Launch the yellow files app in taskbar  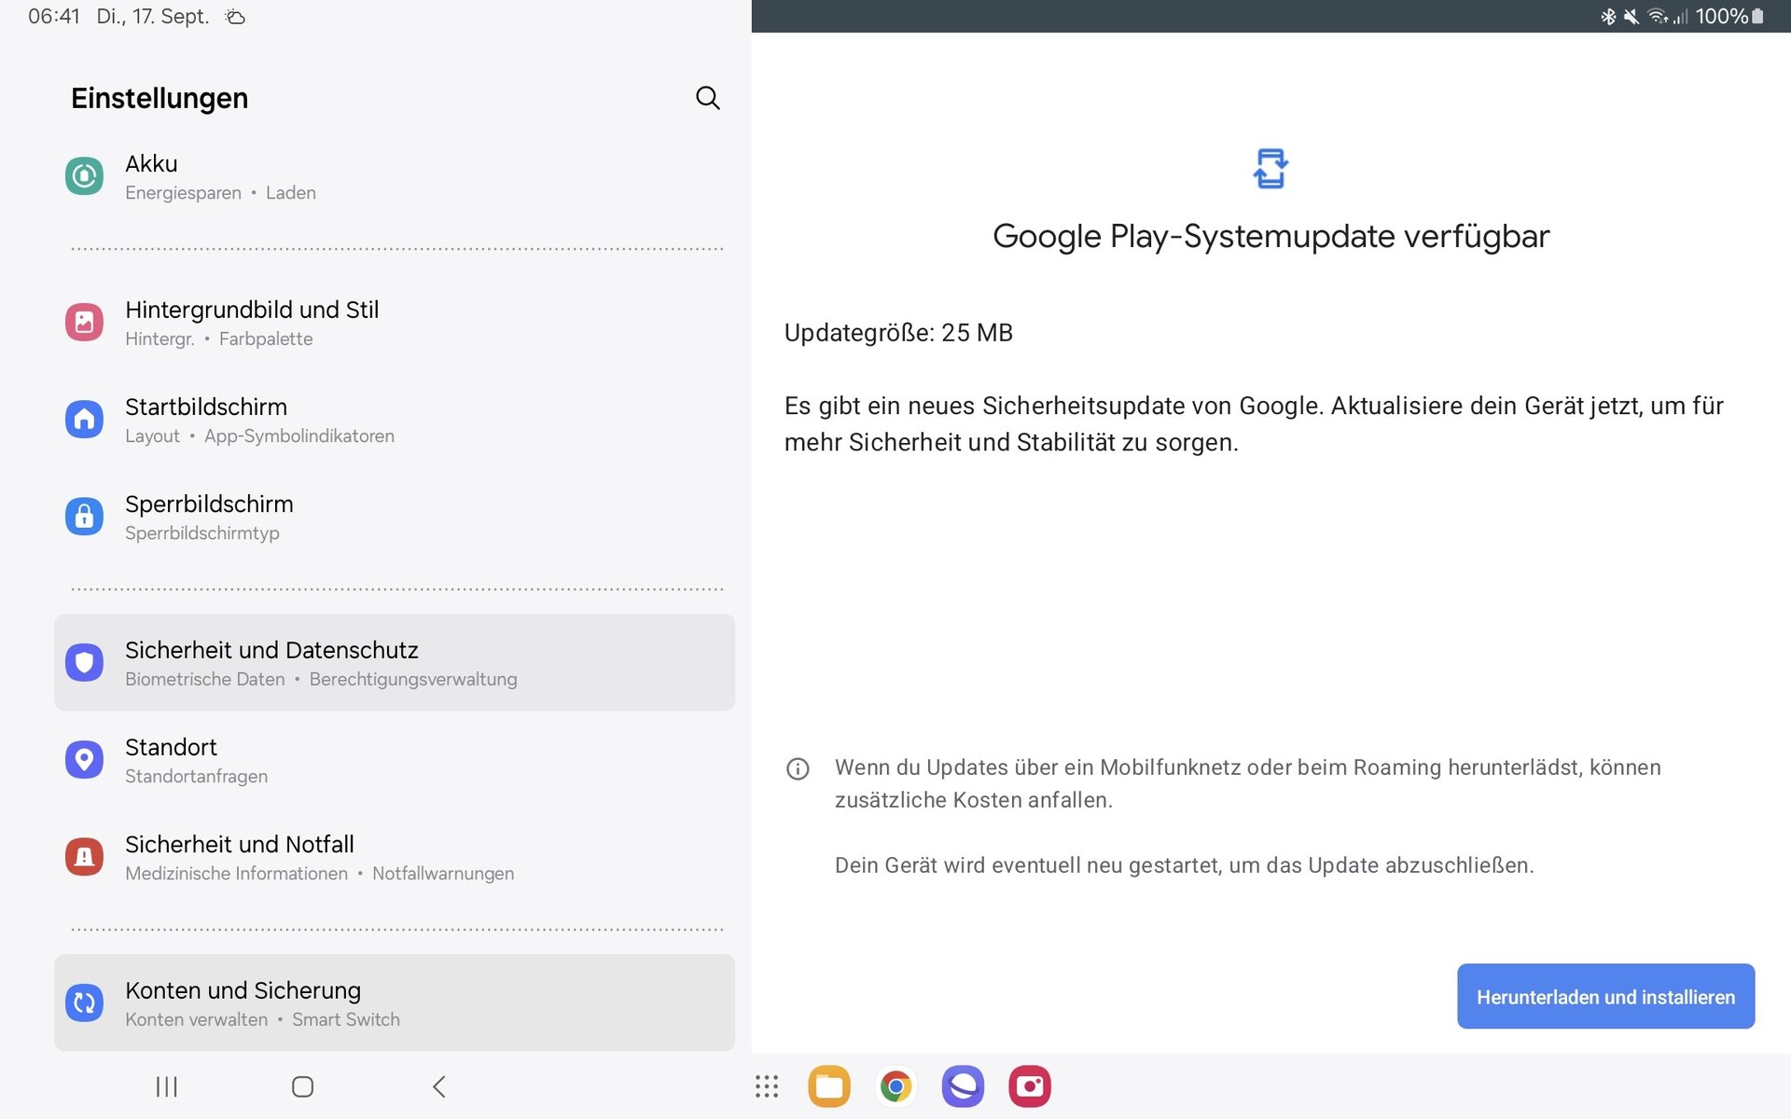(x=829, y=1086)
